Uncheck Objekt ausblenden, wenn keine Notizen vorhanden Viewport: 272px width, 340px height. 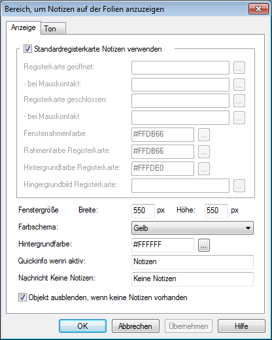coord(22,297)
